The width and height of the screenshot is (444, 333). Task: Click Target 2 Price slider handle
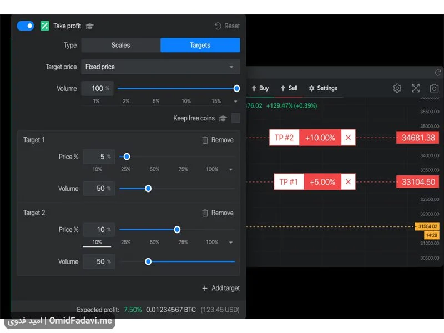pos(177,230)
